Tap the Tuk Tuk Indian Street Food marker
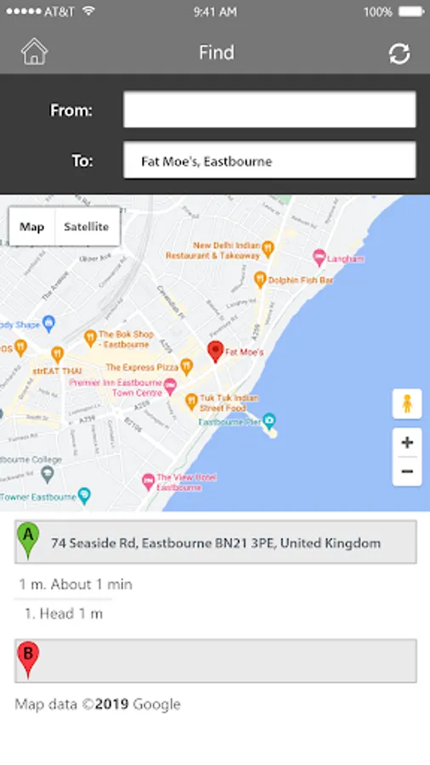The height and width of the screenshot is (765, 430). point(191,402)
